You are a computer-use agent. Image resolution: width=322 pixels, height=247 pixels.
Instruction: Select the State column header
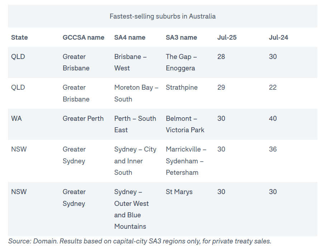[x=19, y=37]
